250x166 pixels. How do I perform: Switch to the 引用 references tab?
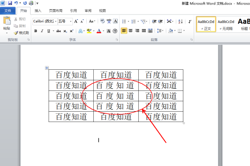pyautogui.click(x=73, y=11)
